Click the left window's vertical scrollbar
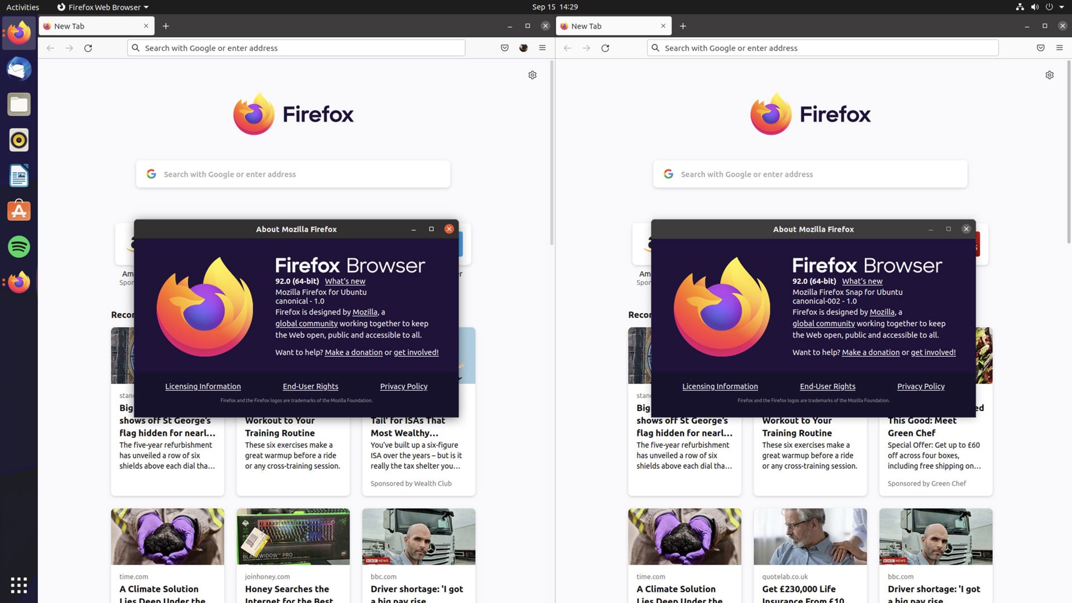Image resolution: width=1072 pixels, height=603 pixels. 552,154
